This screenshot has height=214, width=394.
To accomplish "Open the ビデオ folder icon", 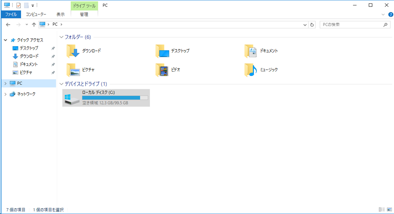I will pos(162,70).
